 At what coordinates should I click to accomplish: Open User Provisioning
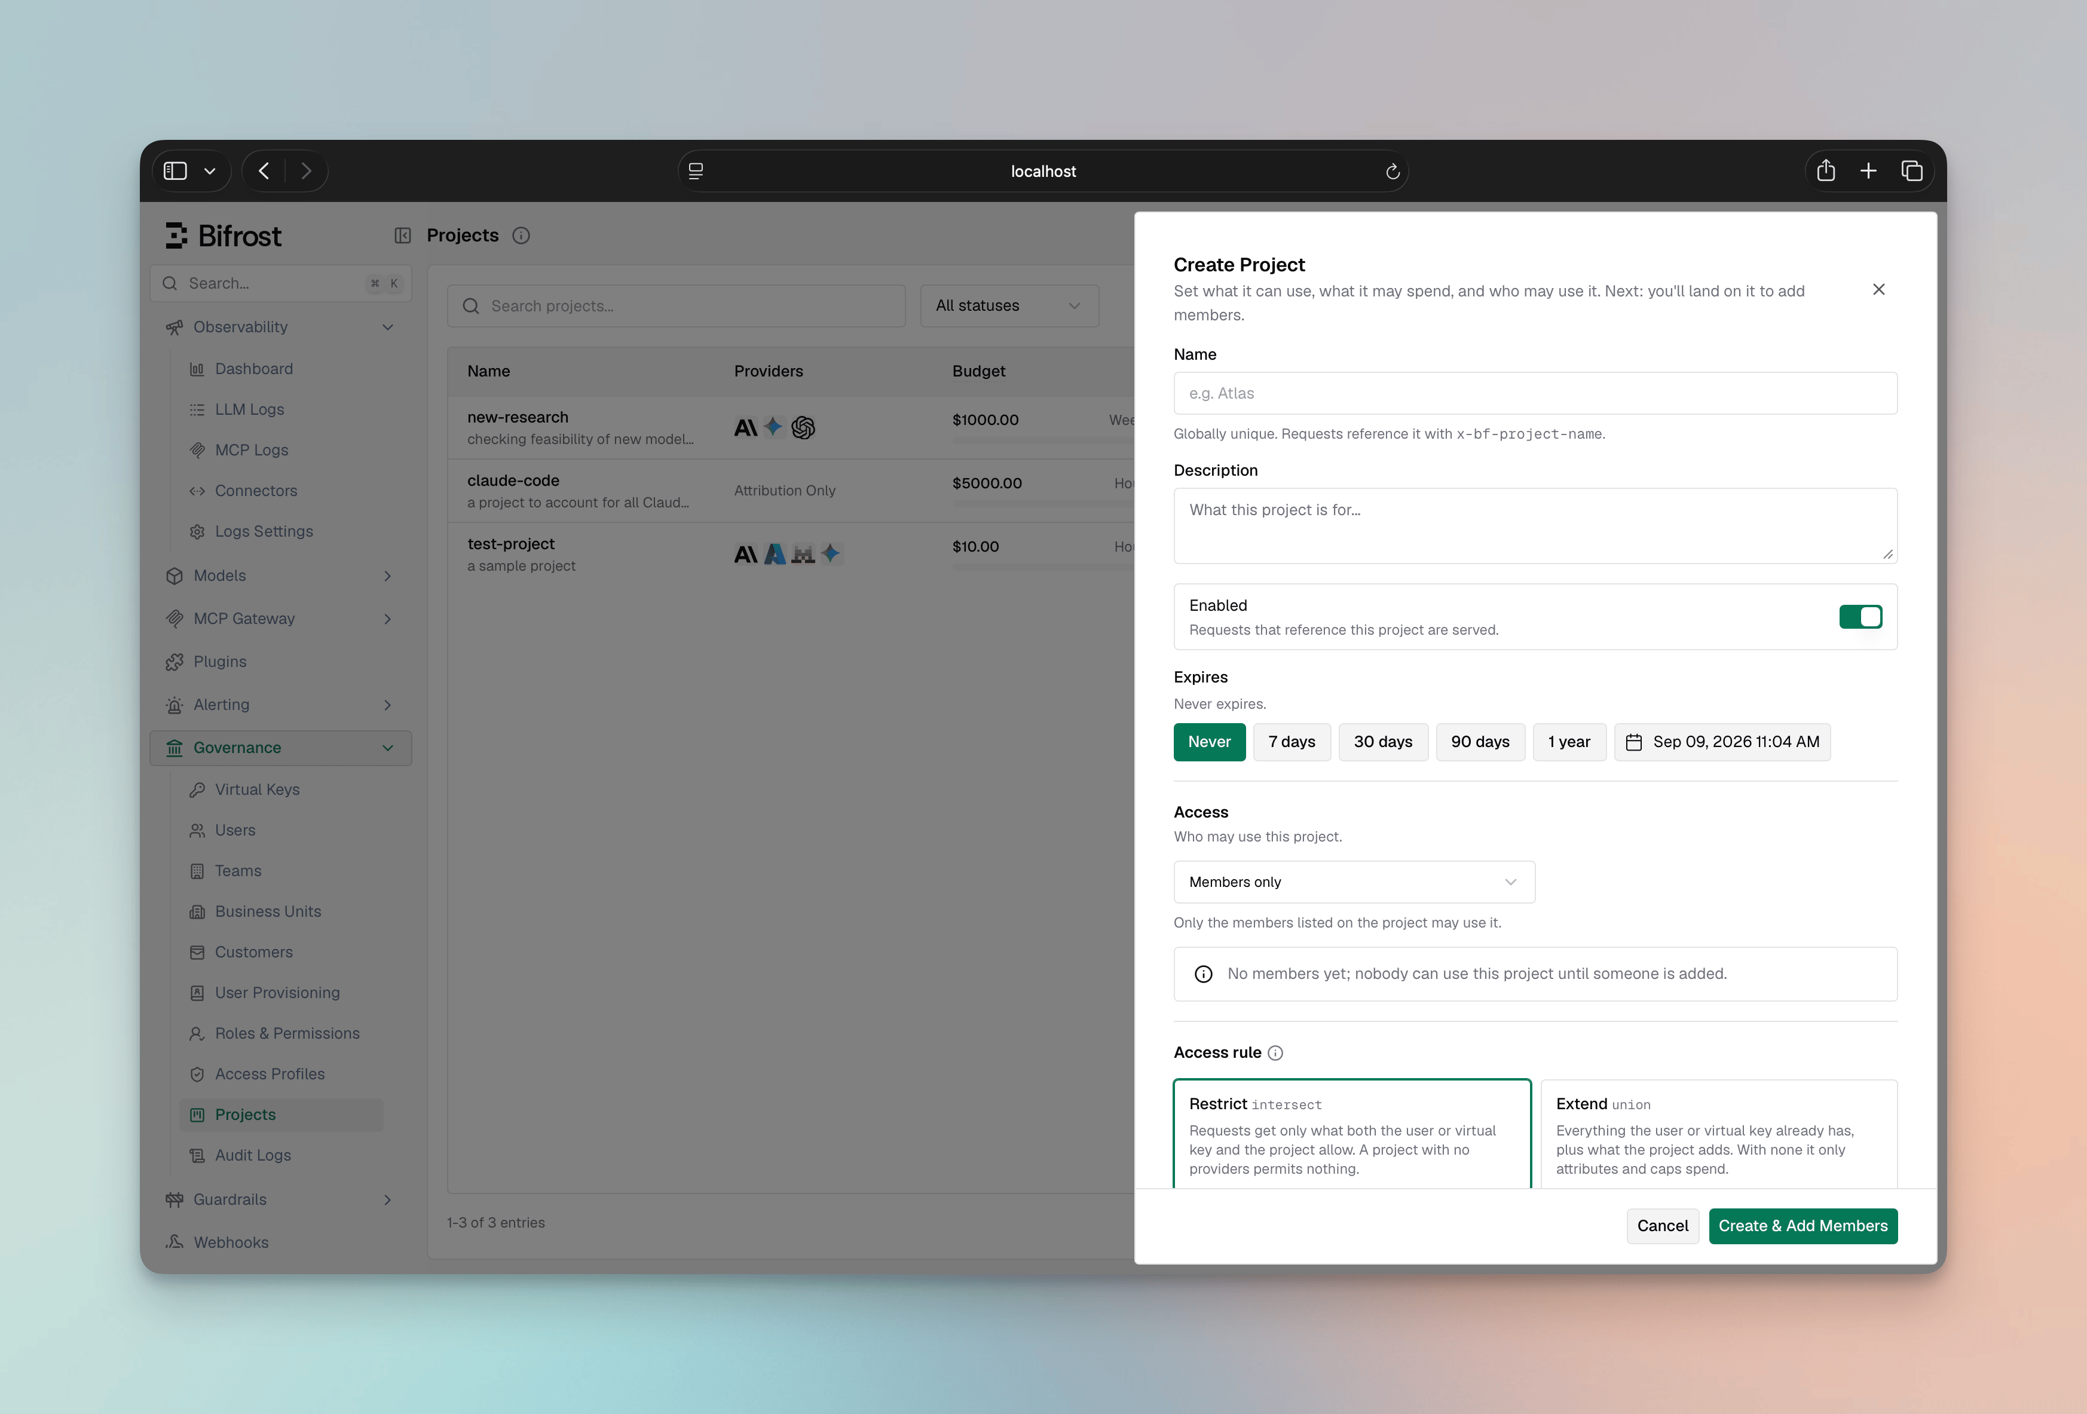pos(277,993)
